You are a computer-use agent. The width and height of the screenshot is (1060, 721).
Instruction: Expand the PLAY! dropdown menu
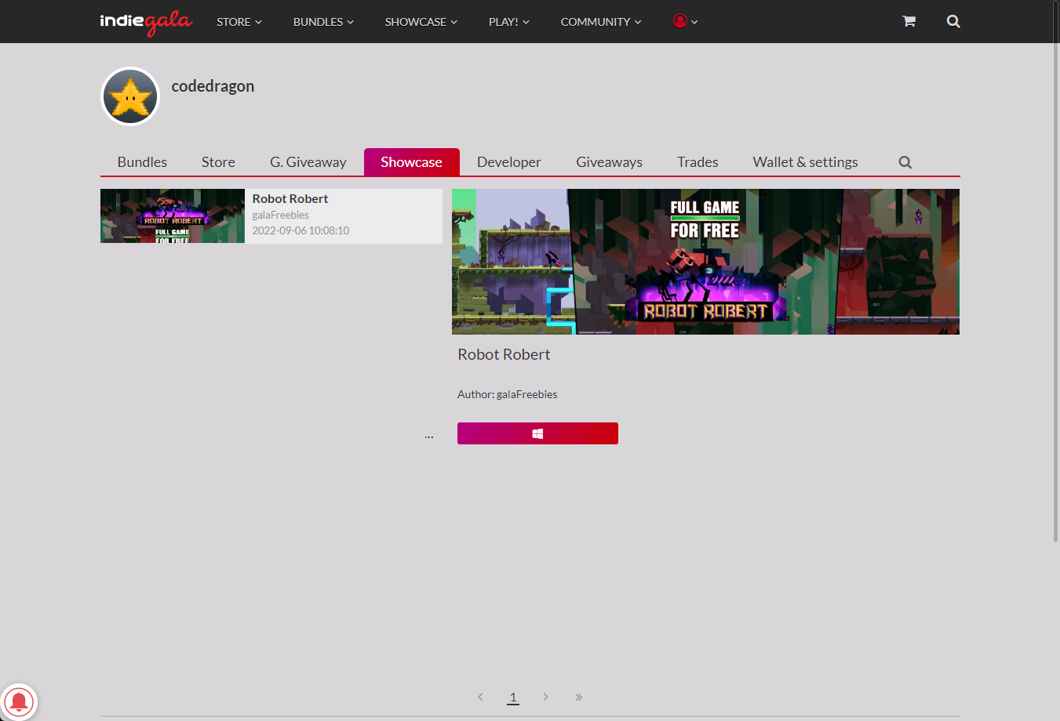pos(509,22)
